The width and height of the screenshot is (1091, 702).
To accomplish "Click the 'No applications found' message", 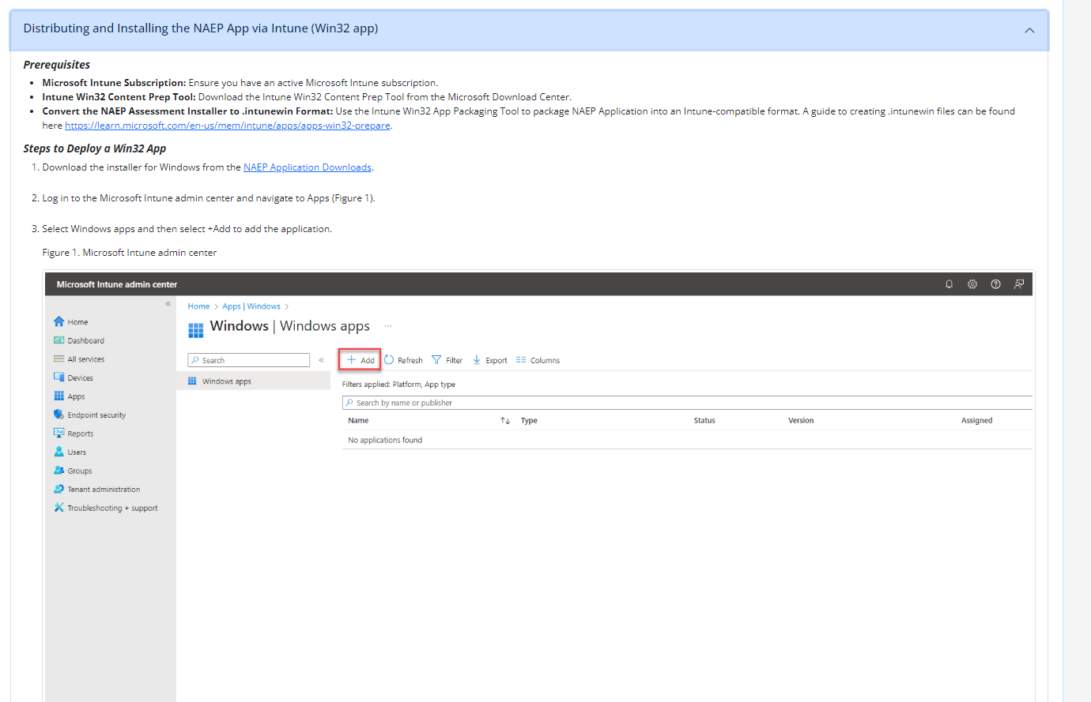I will (x=385, y=441).
